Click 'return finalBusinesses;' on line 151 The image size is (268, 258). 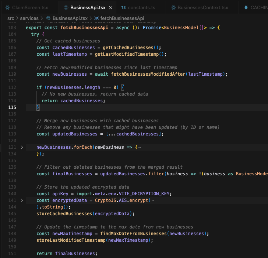[67, 253]
